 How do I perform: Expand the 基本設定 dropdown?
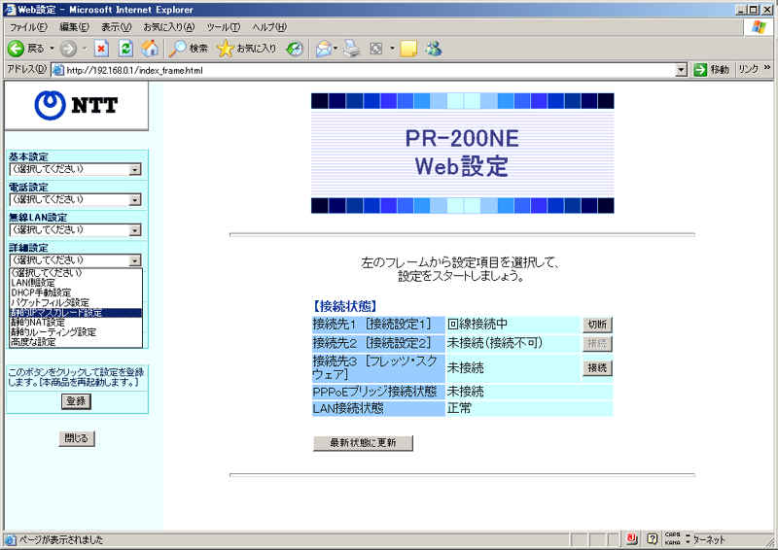pyautogui.click(x=135, y=170)
